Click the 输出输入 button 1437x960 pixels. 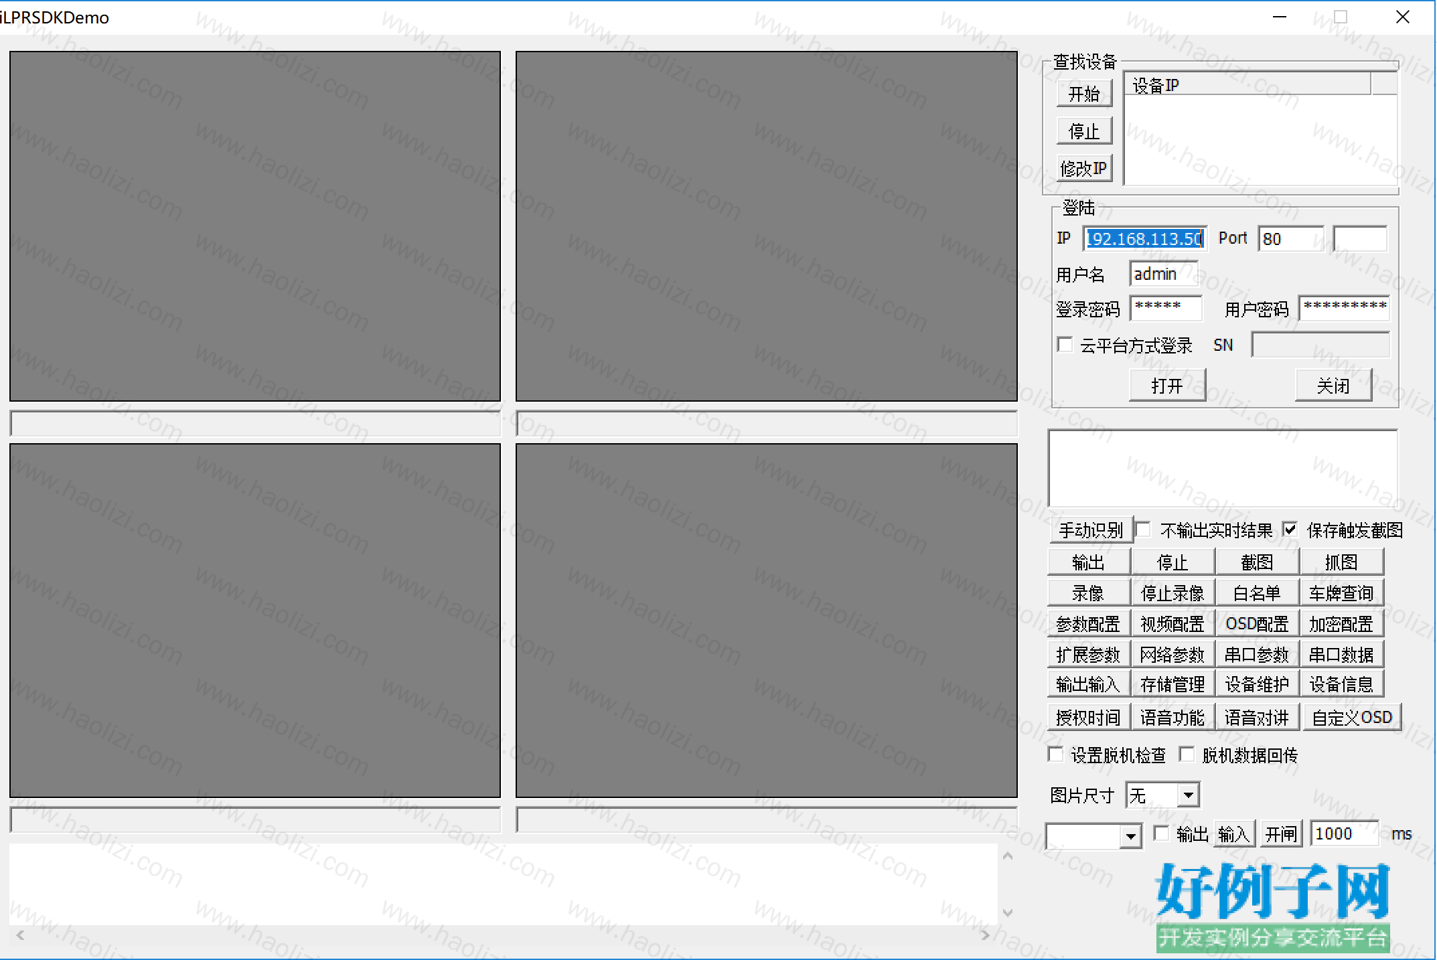[1089, 684]
